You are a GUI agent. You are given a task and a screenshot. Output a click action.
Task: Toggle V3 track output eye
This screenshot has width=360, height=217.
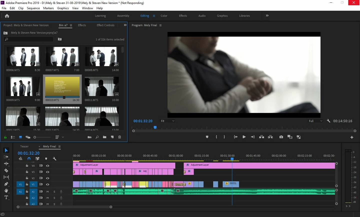(x=47, y=172)
